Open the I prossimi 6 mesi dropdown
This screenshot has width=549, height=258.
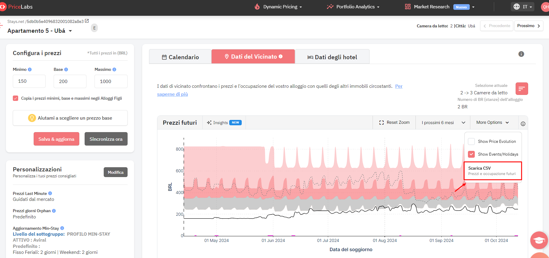[443, 123]
